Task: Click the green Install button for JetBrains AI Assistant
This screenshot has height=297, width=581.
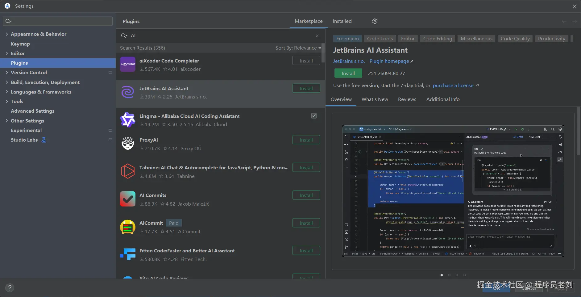Action: tap(348, 73)
